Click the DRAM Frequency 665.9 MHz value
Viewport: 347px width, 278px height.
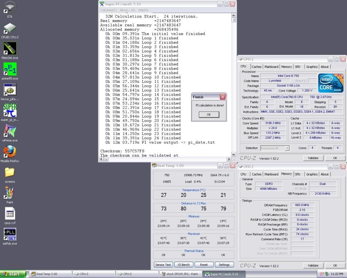[302, 205]
